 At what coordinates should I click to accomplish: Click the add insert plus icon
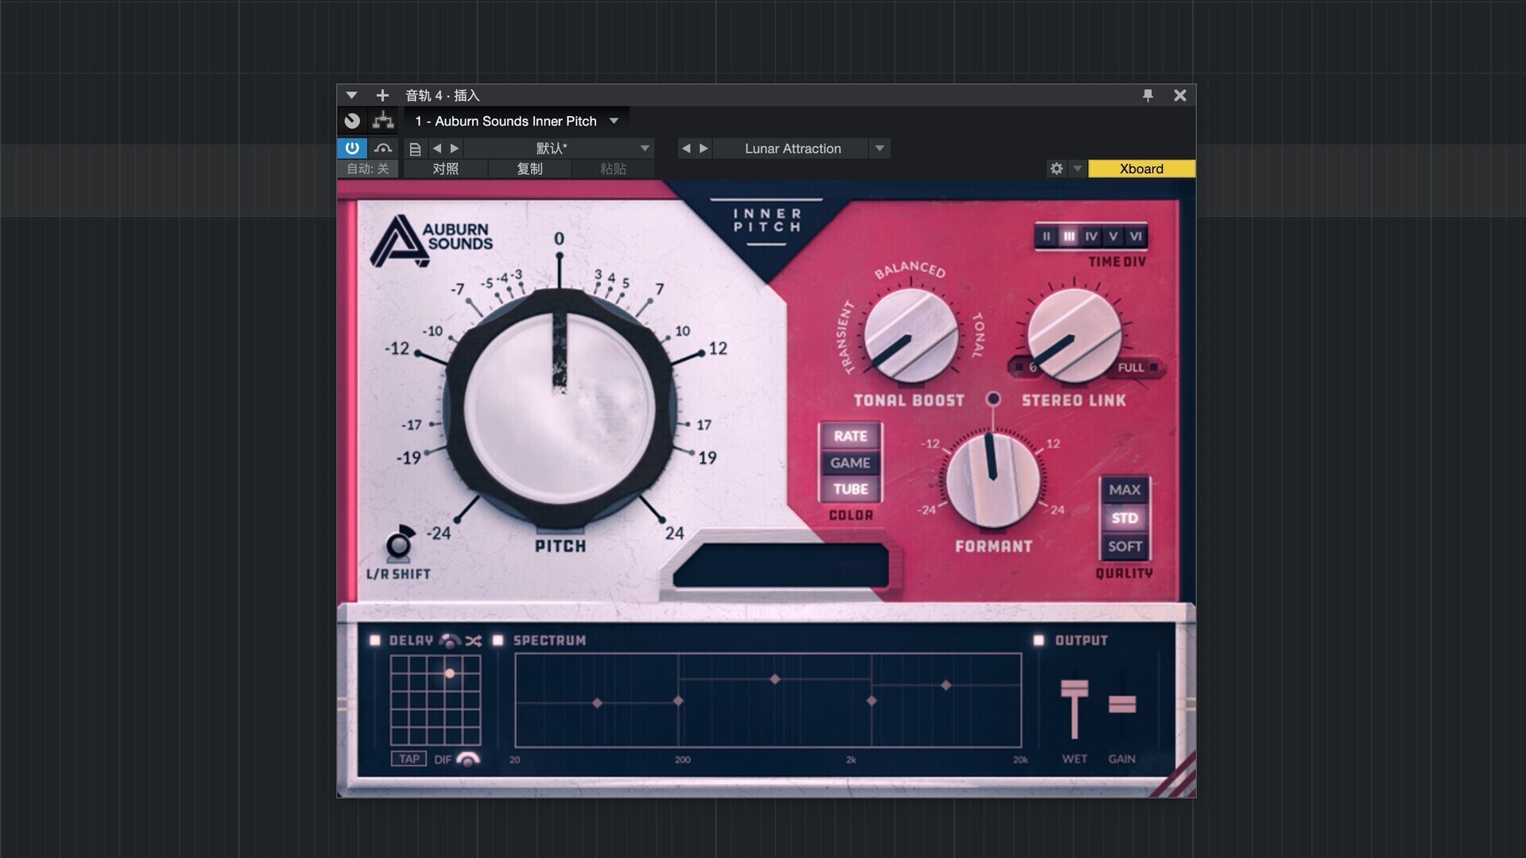point(382,95)
